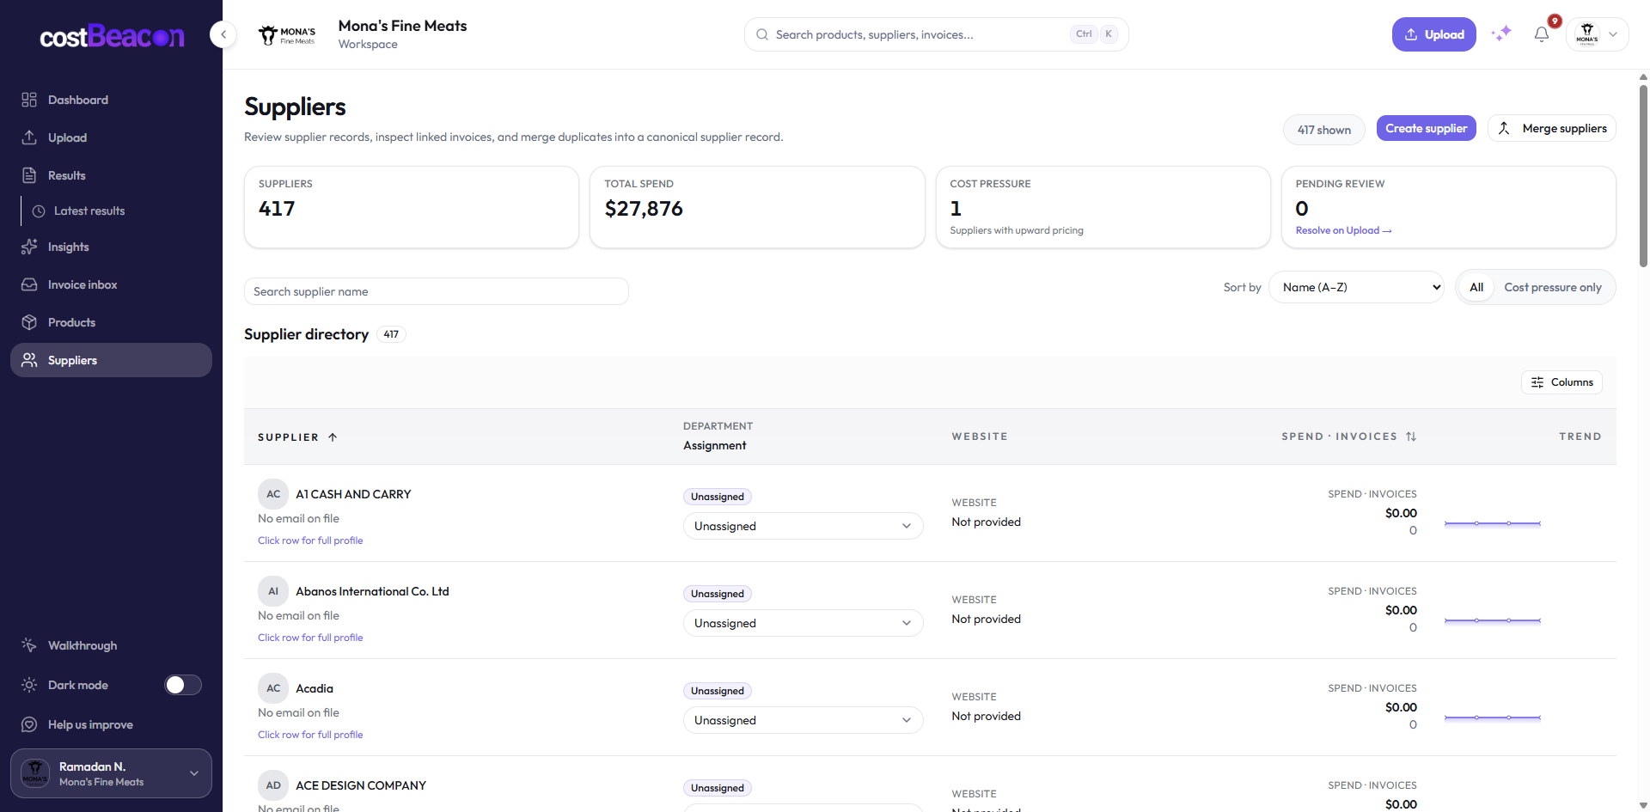Open notifications bell icon
The image size is (1650, 812).
(x=1542, y=34)
